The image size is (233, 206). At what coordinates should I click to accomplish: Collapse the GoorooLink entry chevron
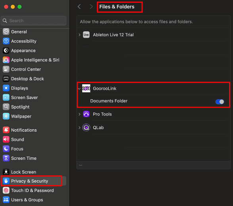(79, 89)
